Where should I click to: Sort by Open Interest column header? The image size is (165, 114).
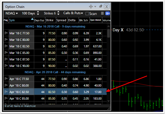tap(96, 20)
